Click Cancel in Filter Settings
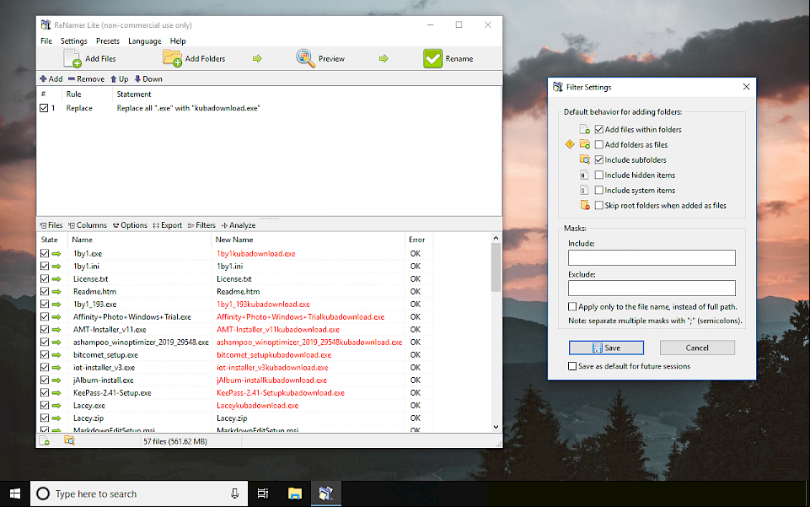Viewport: 810px width, 507px height. [x=697, y=348]
